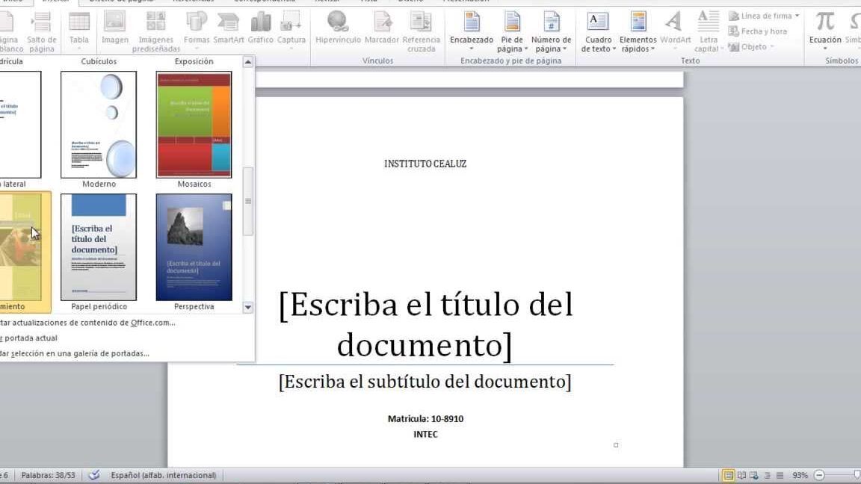Click the 93% zoom level
The height and width of the screenshot is (484, 861).
click(800, 475)
